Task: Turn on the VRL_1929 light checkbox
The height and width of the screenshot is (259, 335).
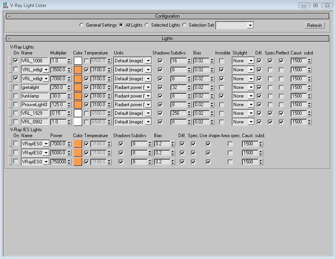Action: (x=16, y=113)
